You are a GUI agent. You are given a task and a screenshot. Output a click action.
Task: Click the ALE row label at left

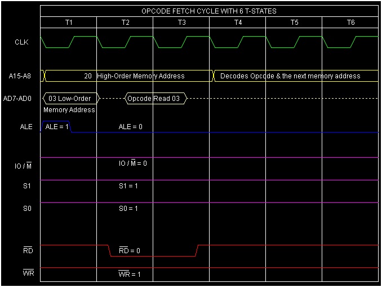[26, 127]
